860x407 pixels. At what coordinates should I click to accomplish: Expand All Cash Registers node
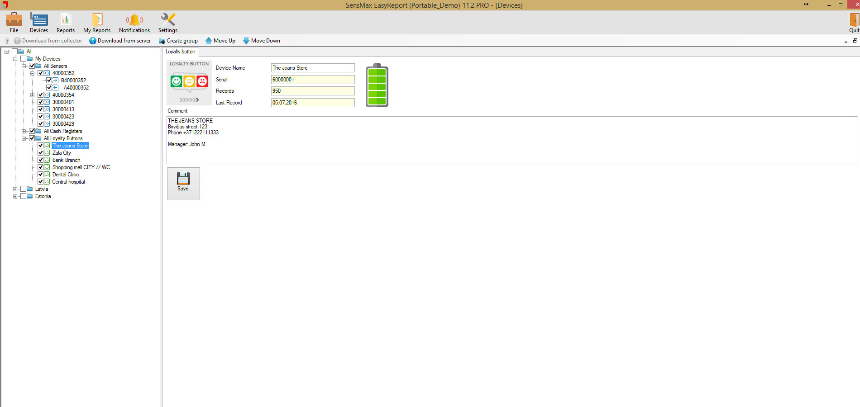pos(24,131)
